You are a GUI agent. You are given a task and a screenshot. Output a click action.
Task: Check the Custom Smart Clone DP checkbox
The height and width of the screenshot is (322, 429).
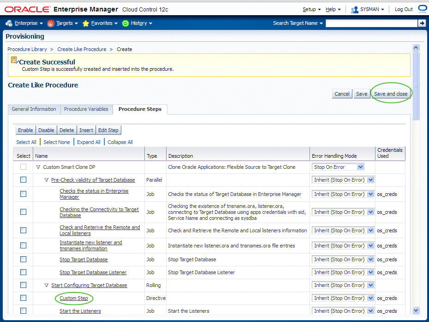(23, 167)
